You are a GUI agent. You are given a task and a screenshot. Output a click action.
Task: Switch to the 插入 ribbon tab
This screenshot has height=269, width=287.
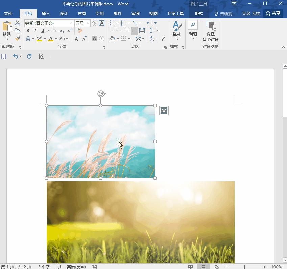tap(46, 14)
